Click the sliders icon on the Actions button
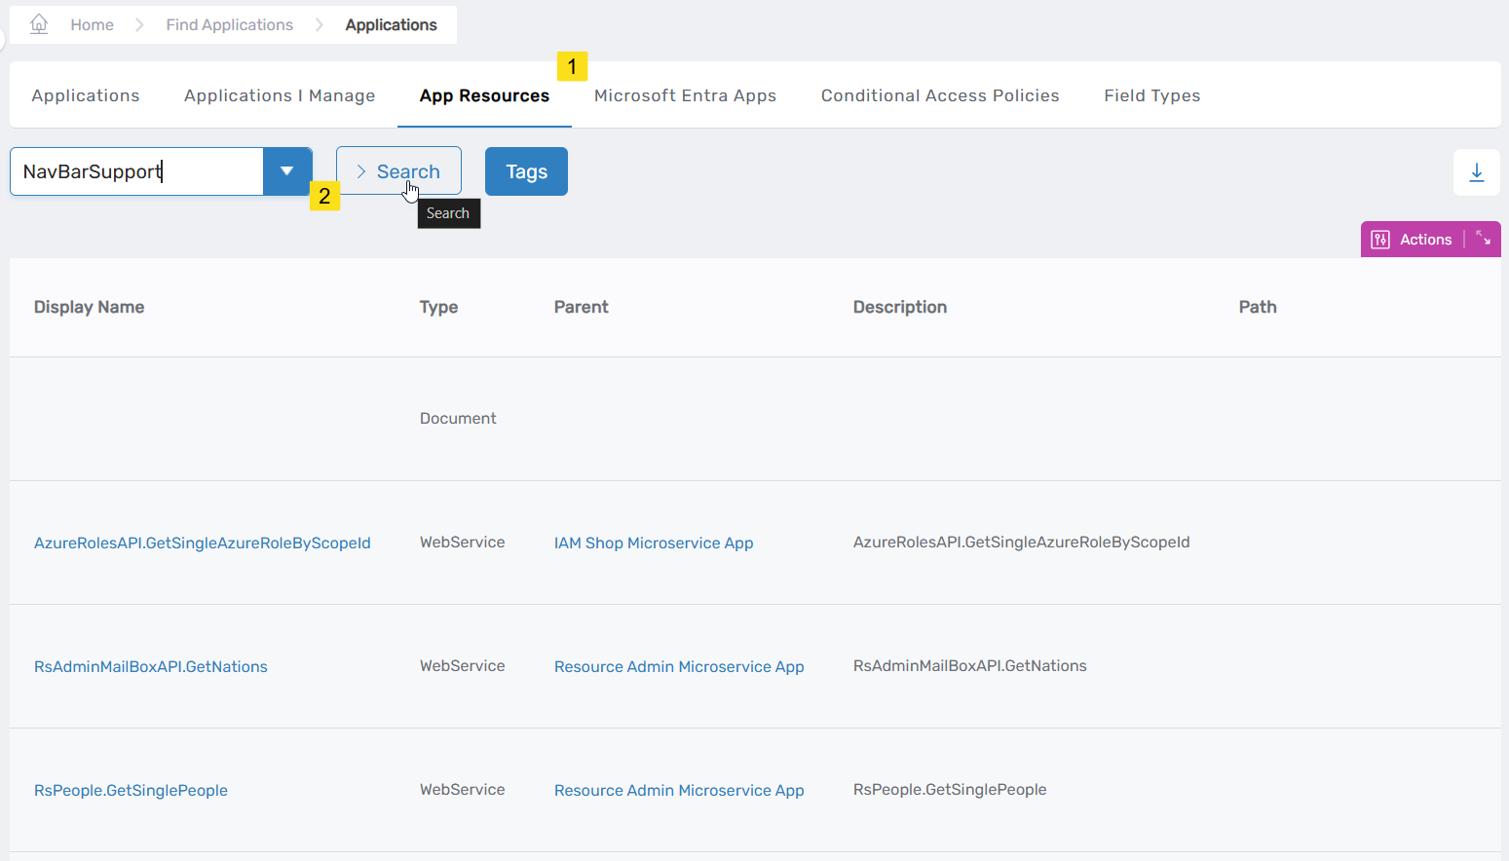Screen dimensions: 1509x861 (1380, 239)
